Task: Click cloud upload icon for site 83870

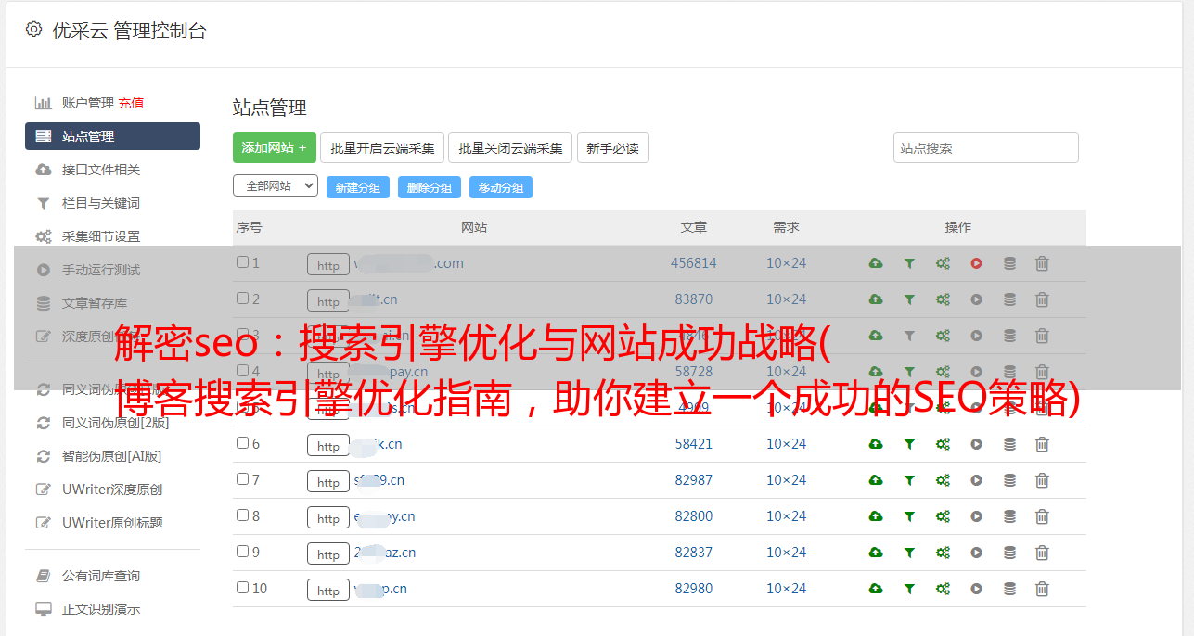Action: (876, 299)
